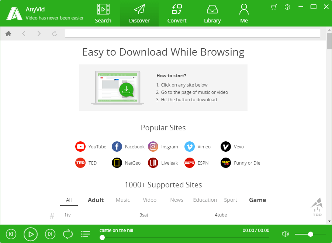Click the page vertical scrollbar thumb
332x243 pixels.
click(x=329, y=41)
